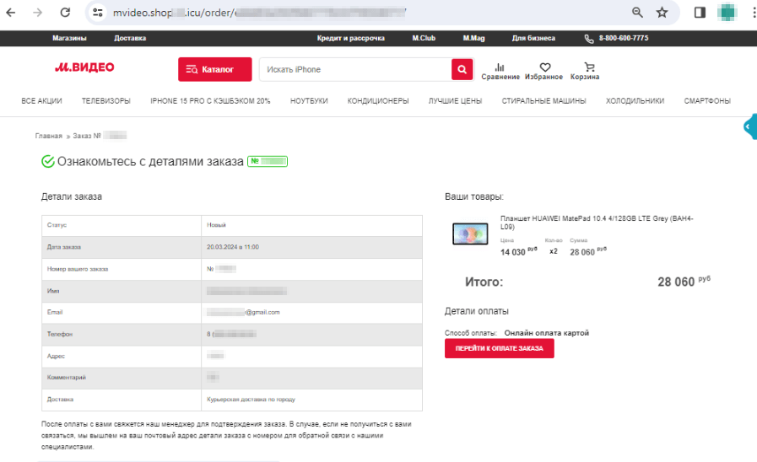Click the Искать iPhone search field
Image resolution: width=757 pixels, height=462 pixels.
(x=354, y=69)
